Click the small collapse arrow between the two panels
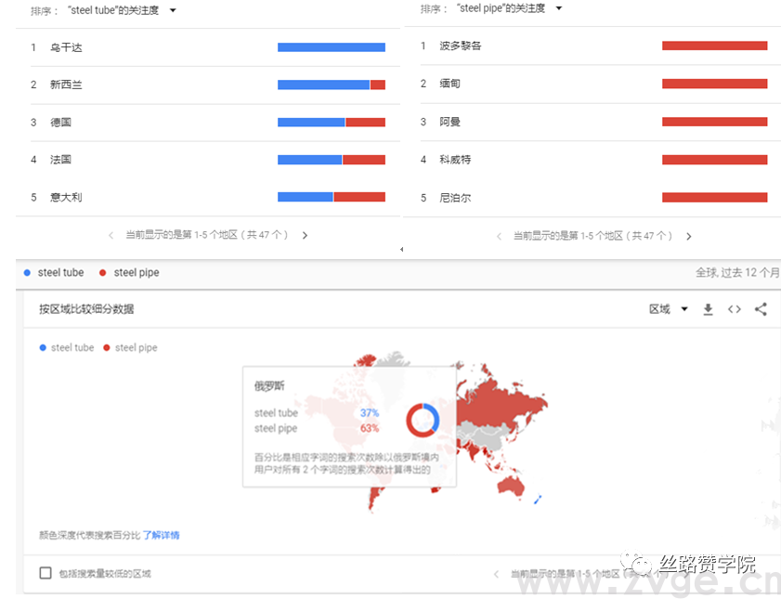 click(x=401, y=249)
